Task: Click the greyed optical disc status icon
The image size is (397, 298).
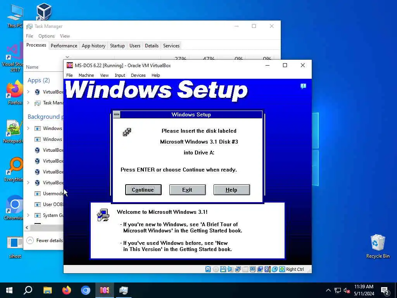Action: tap(216, 269)
